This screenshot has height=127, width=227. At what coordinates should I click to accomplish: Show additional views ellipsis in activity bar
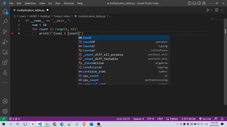click(x=5, y=83)
